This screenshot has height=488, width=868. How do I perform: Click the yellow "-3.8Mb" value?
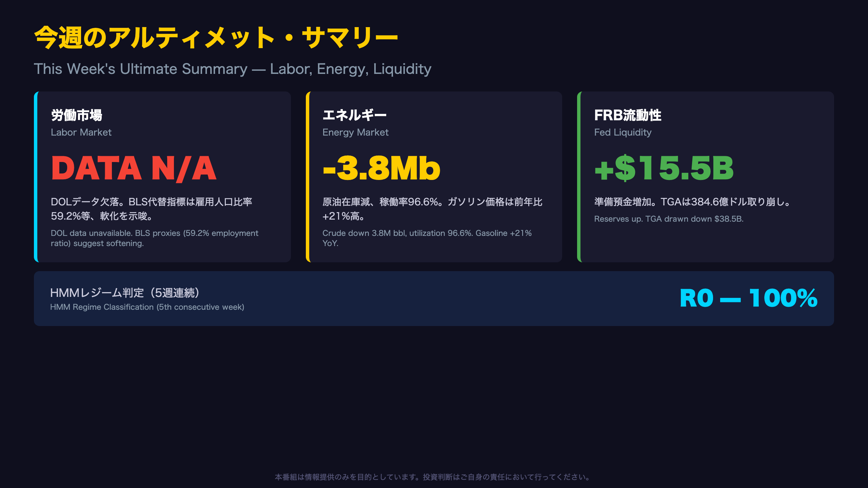click(381, 168)
